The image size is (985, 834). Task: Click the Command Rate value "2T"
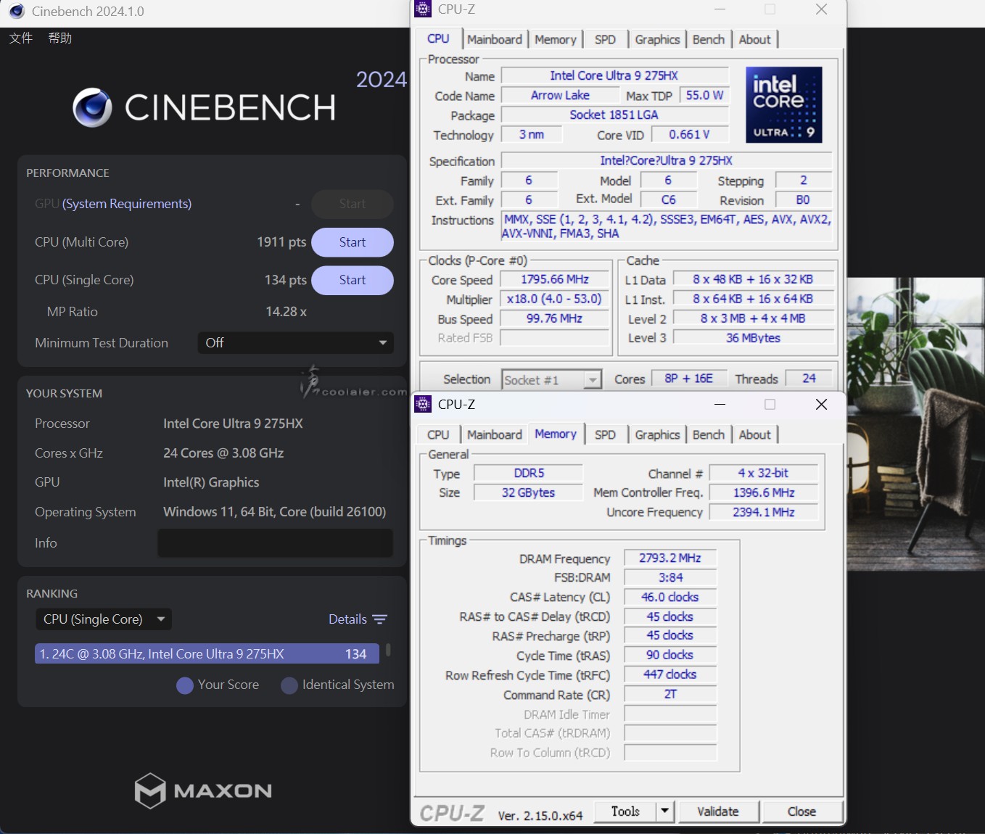point(670,694)
